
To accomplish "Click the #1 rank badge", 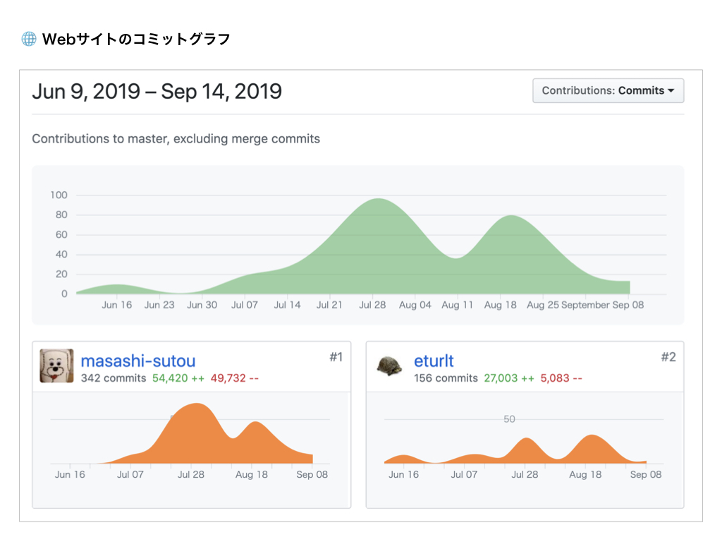I will [x=336, y=357].
